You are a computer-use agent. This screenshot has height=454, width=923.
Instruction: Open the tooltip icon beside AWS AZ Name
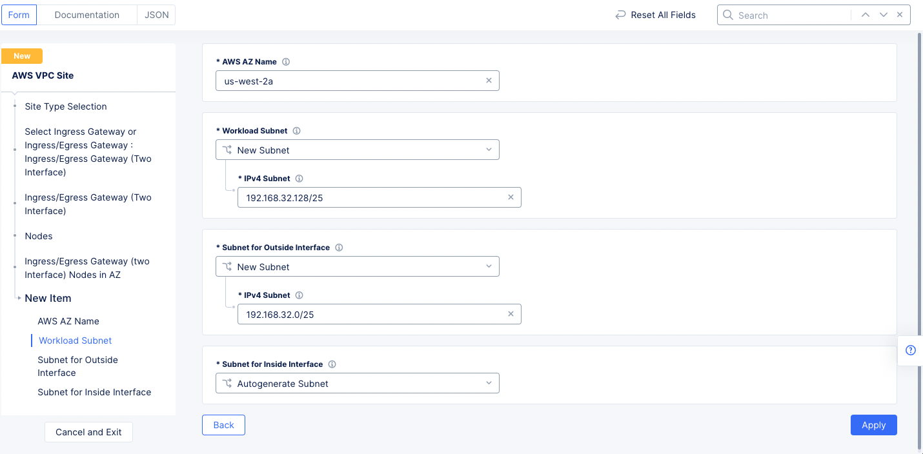286,62
